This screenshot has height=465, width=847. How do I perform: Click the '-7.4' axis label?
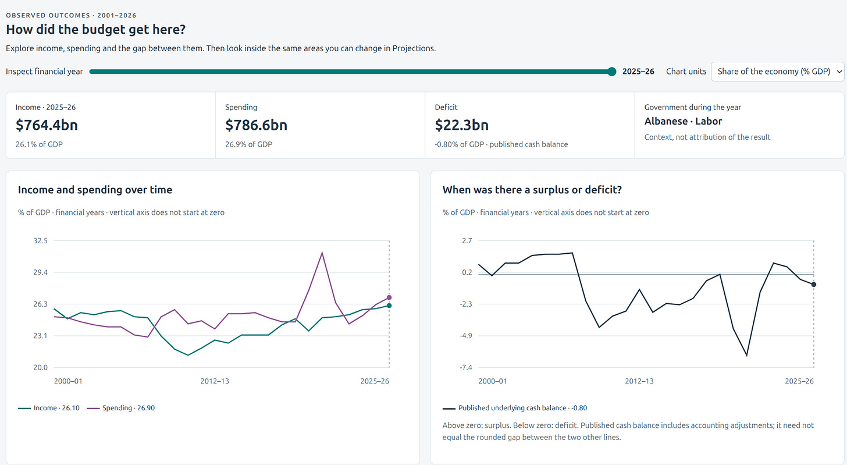(465, 367)
